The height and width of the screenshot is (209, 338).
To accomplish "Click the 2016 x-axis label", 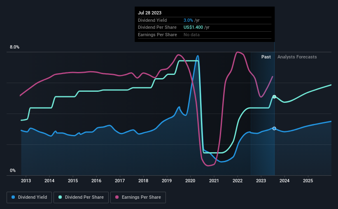I will (96, 181).
